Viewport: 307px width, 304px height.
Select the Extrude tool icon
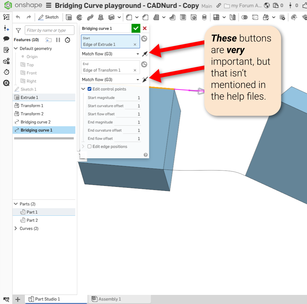(69, 18)
